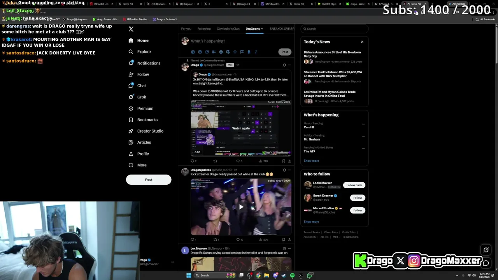
Task: Switch to the For you tab
Action: pos(186,29)
